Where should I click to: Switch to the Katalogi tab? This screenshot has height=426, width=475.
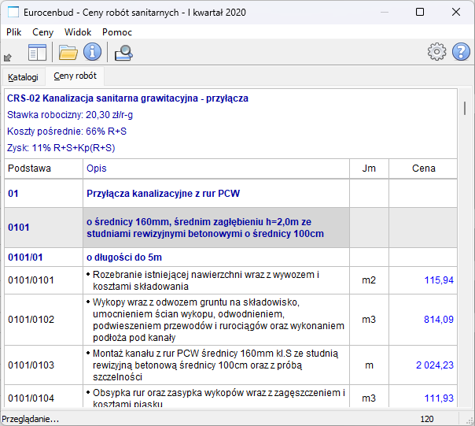24,77
